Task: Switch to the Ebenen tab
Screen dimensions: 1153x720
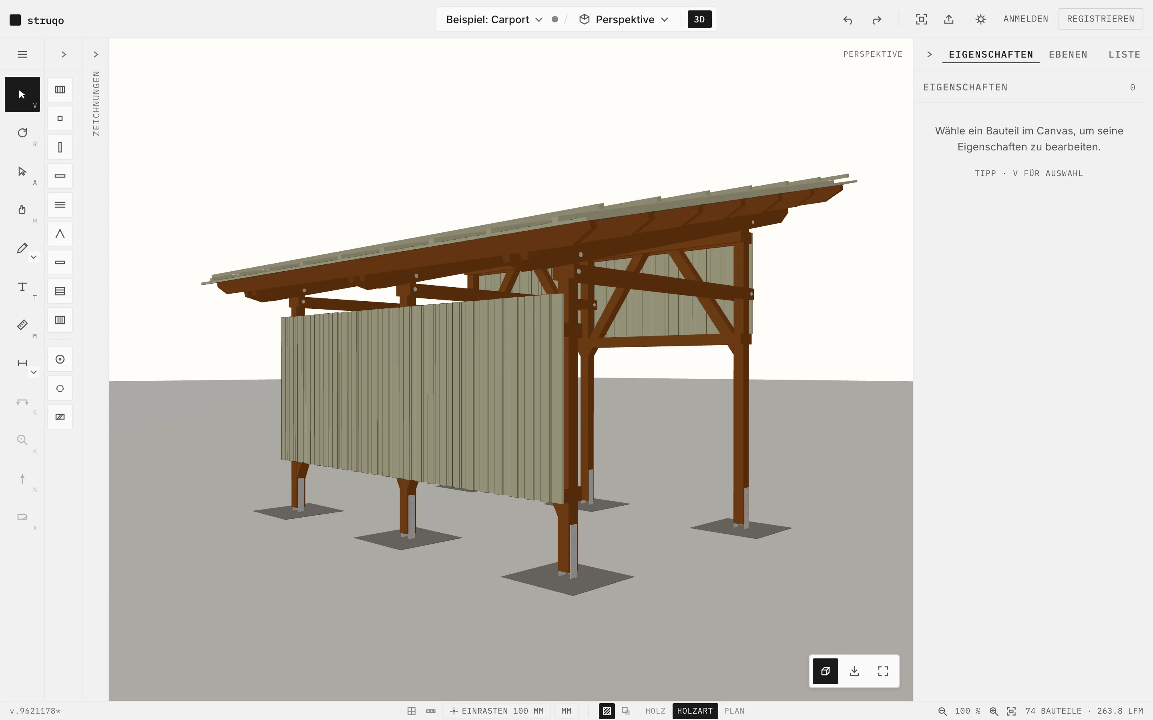Action: point(1068,54)
